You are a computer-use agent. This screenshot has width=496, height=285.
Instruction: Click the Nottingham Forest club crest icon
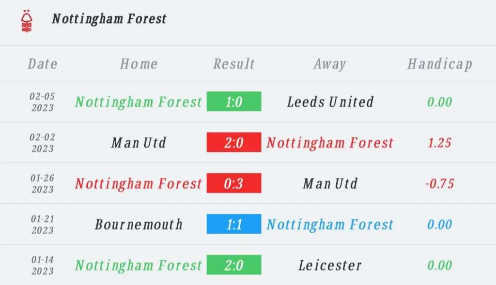(x=27, y=20)
